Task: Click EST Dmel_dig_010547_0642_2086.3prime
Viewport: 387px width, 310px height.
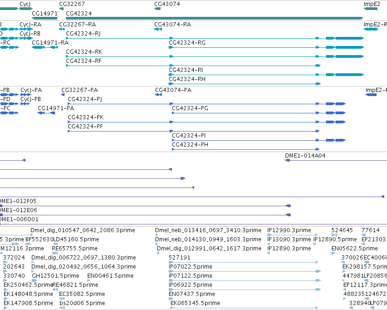Action: click(x=83, y=230)
